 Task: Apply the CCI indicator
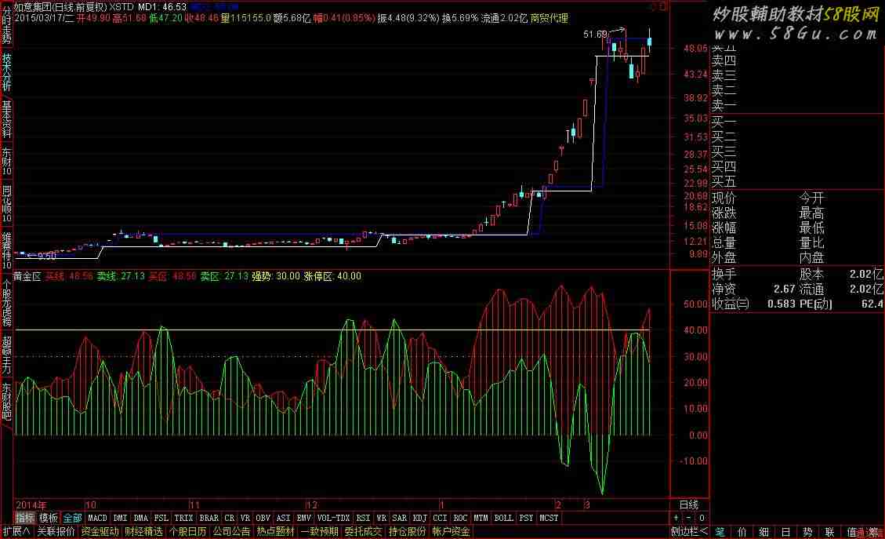click(x=441, y=518)
